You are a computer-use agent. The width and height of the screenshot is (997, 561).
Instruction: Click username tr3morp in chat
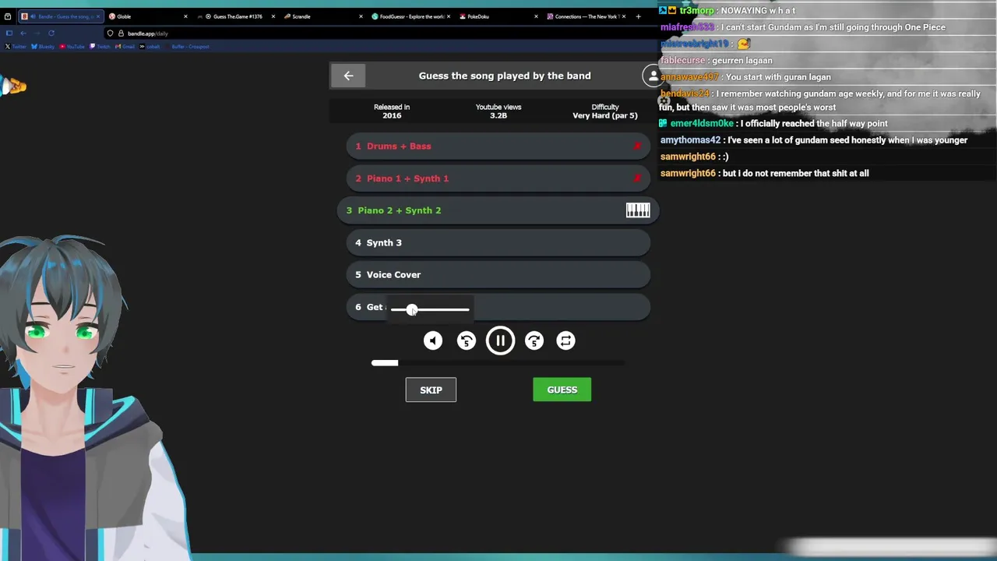point(697,10)
